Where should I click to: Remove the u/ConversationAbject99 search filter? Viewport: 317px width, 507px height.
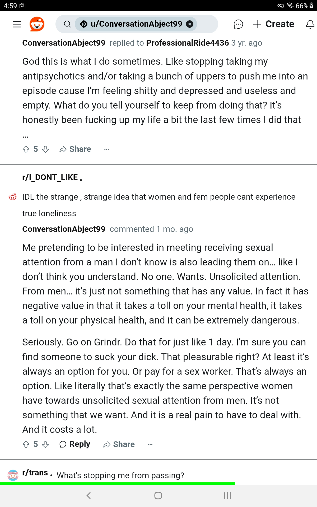click(x=189, y=24)
